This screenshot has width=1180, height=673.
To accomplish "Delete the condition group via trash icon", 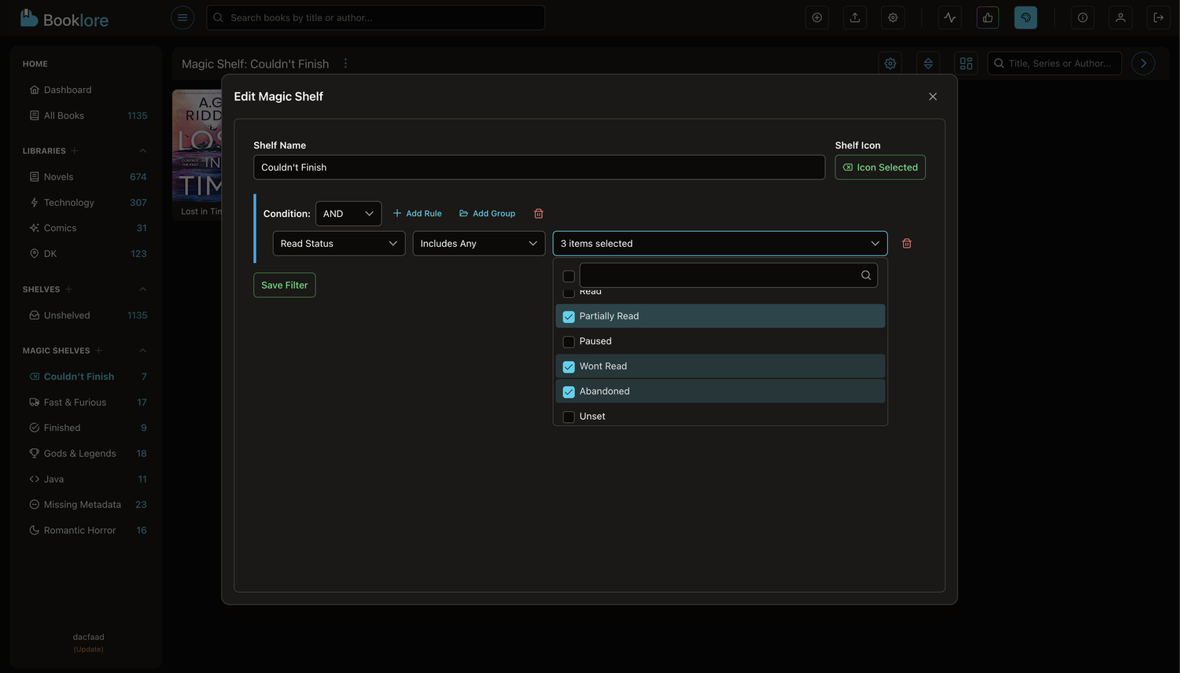I will coord(539,214).
